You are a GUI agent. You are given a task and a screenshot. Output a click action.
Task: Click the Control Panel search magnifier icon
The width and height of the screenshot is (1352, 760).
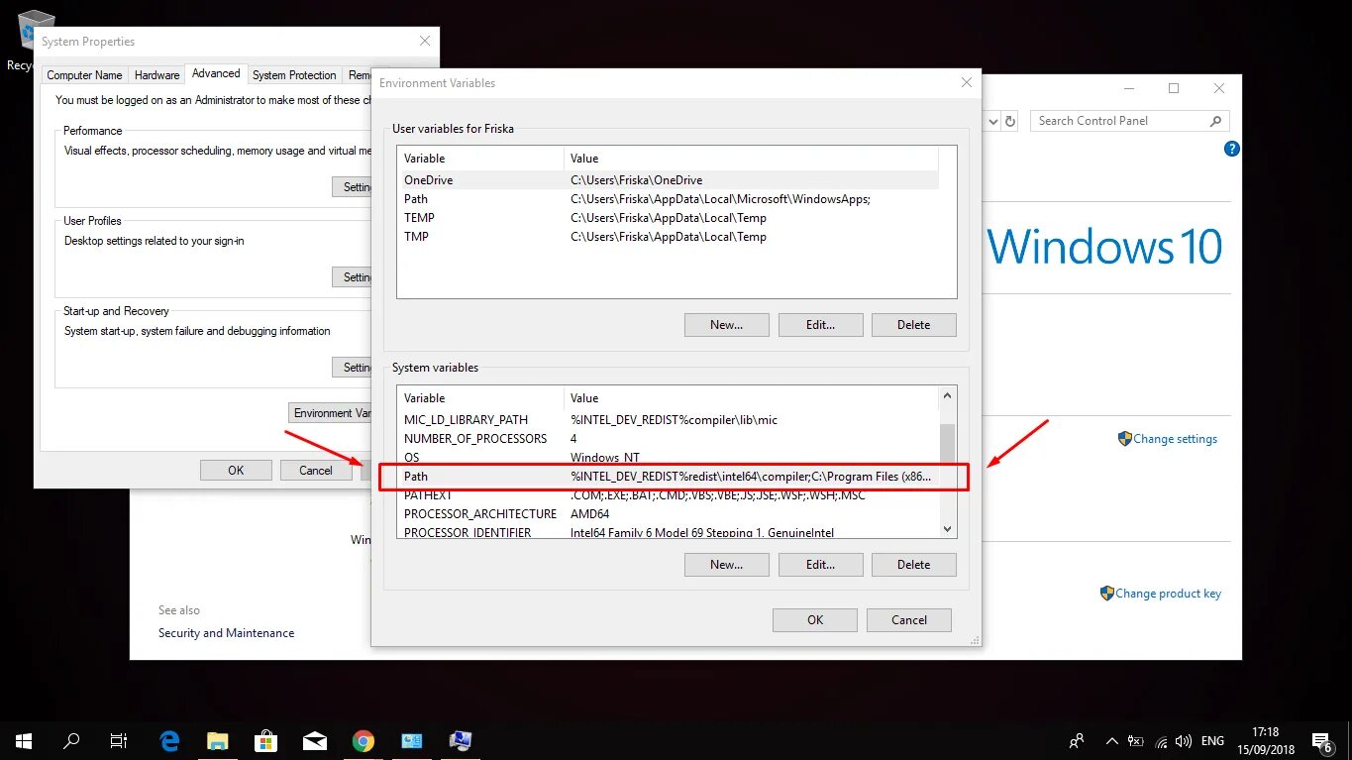[x=1215, y=121]
